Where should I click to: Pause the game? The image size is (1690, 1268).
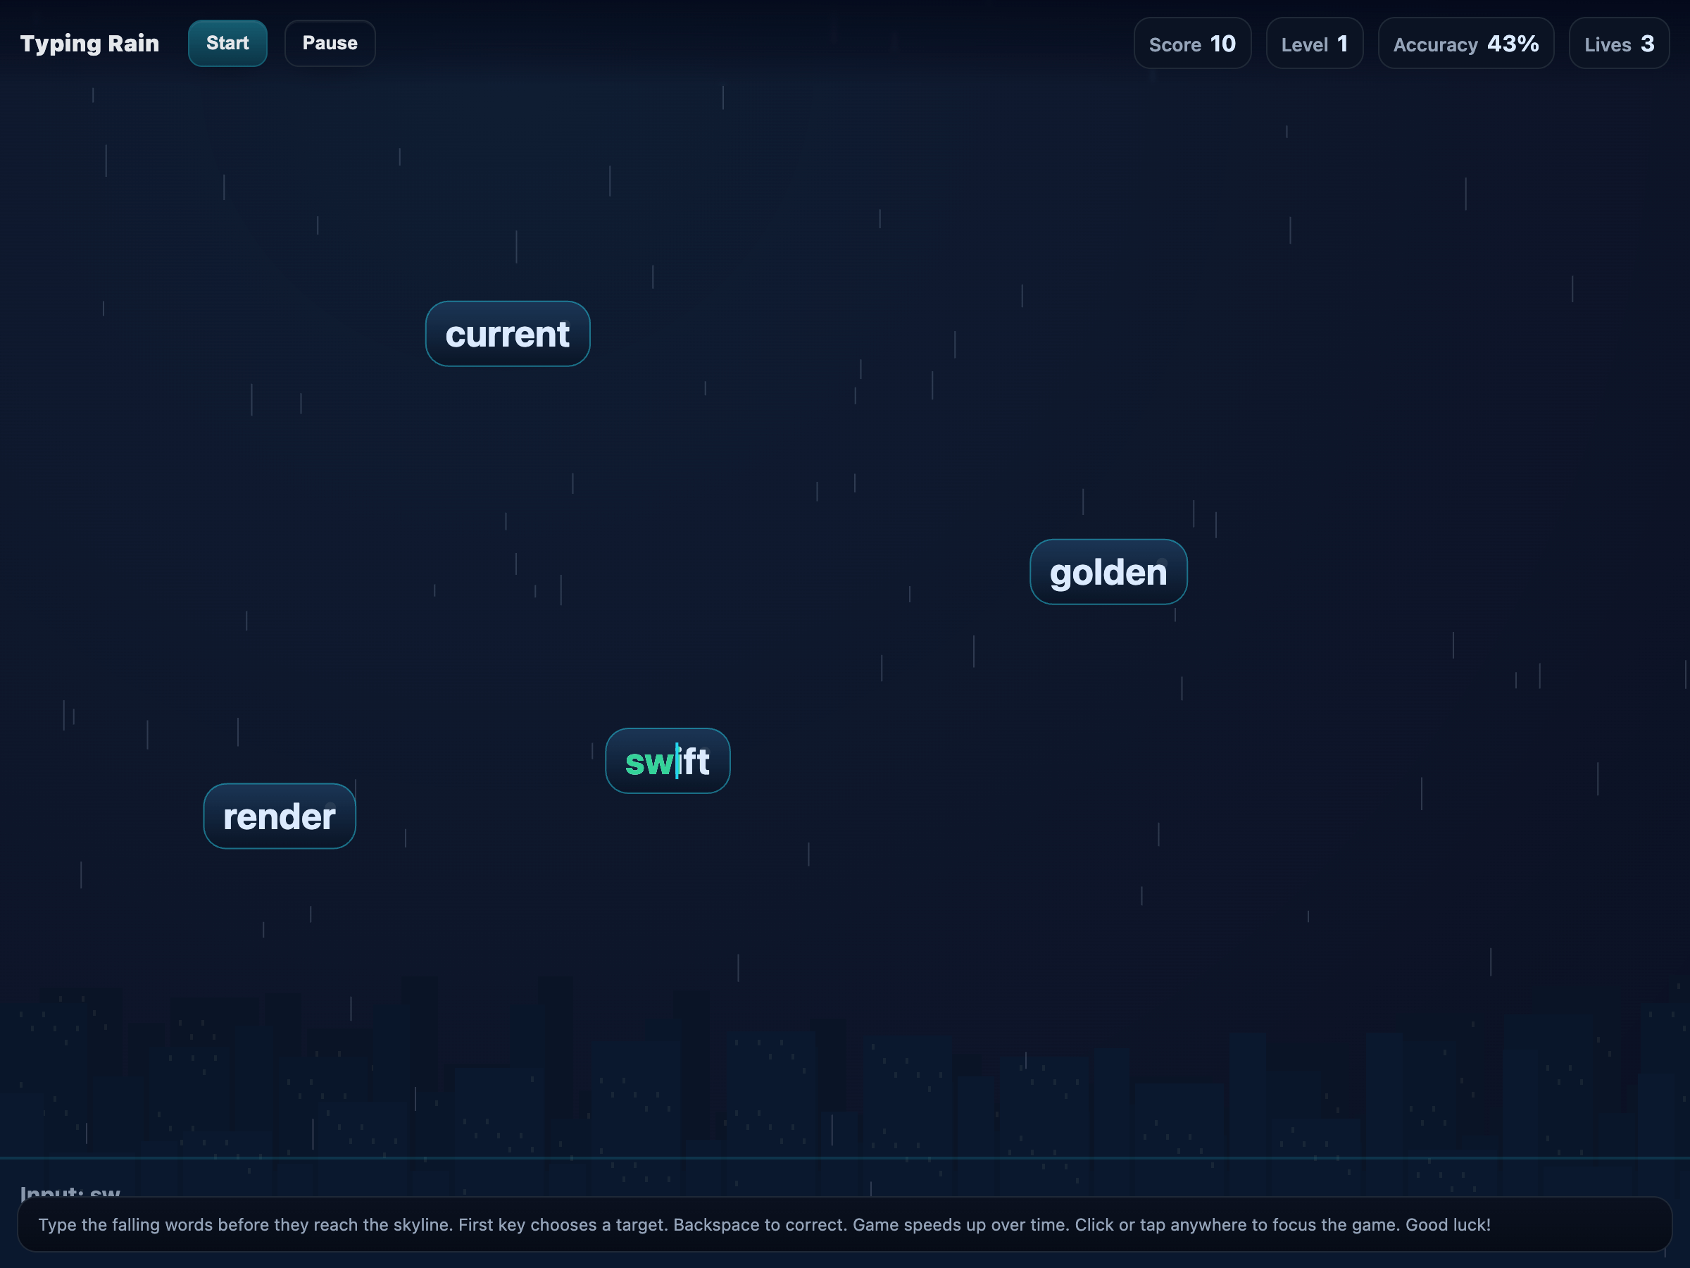pyautogui.click(x=330, y=44)
